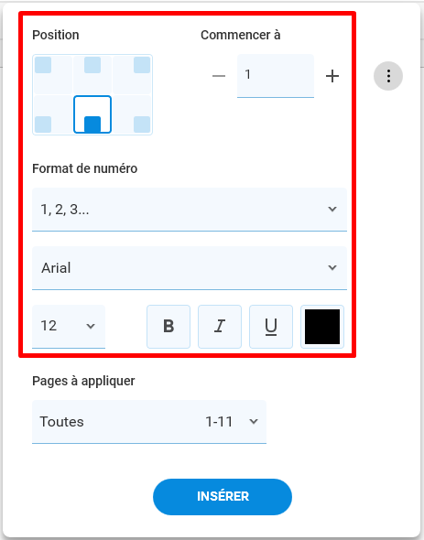Select bottom-left page number position

coord(53,114)
